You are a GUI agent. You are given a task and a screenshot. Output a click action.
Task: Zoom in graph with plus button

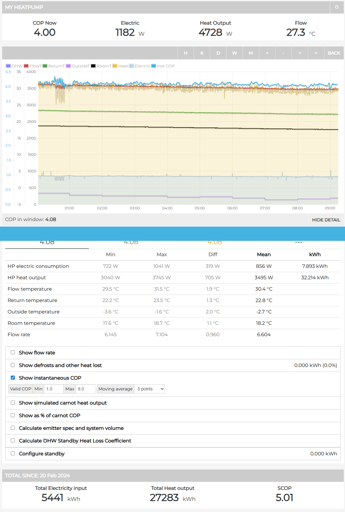[267, 53]
